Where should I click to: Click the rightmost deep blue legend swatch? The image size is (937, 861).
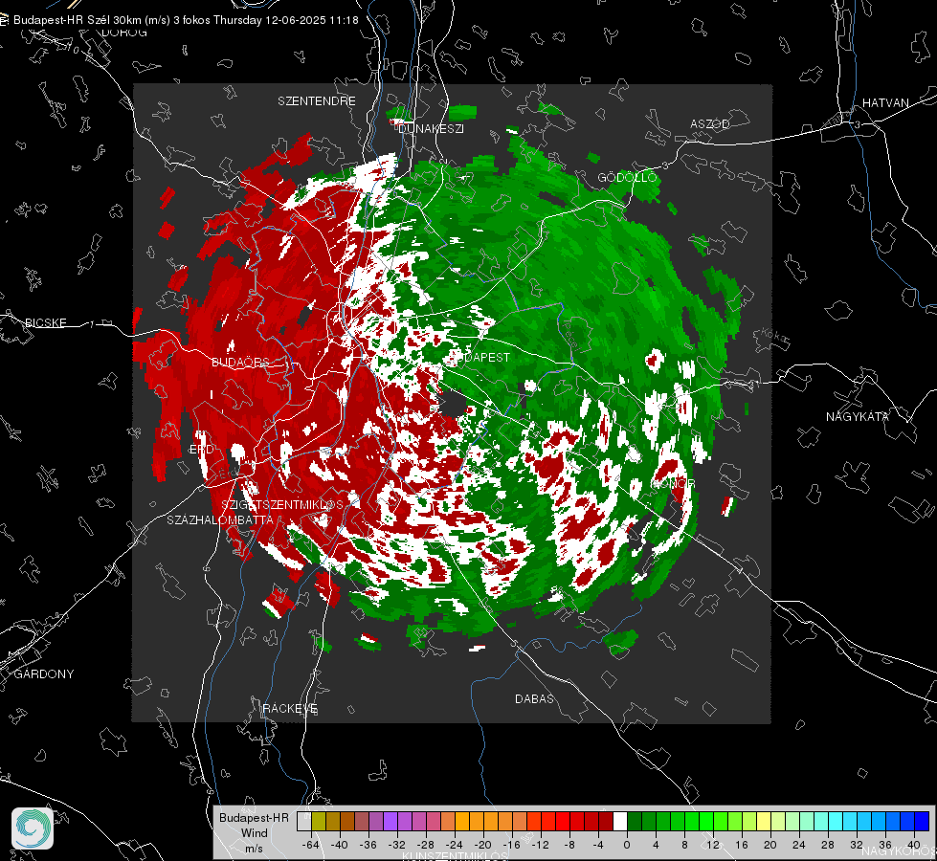pyautogui.click(x=922, y=821)
